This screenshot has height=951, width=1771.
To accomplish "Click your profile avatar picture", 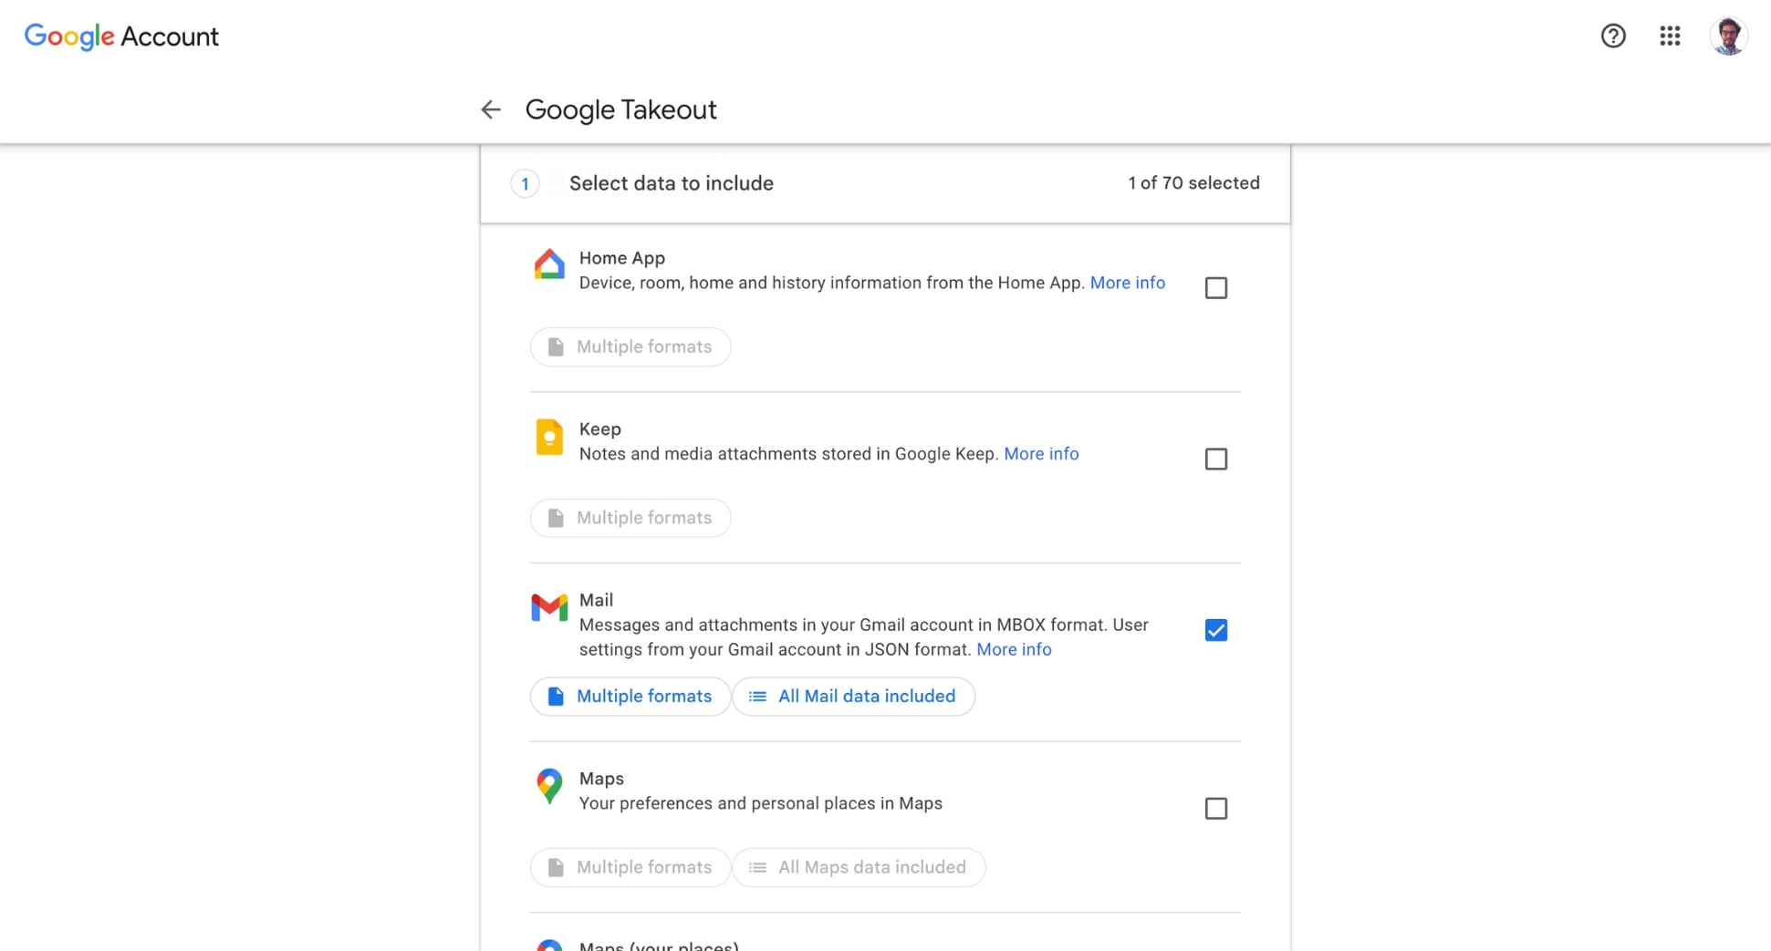I will point(1728,36).
